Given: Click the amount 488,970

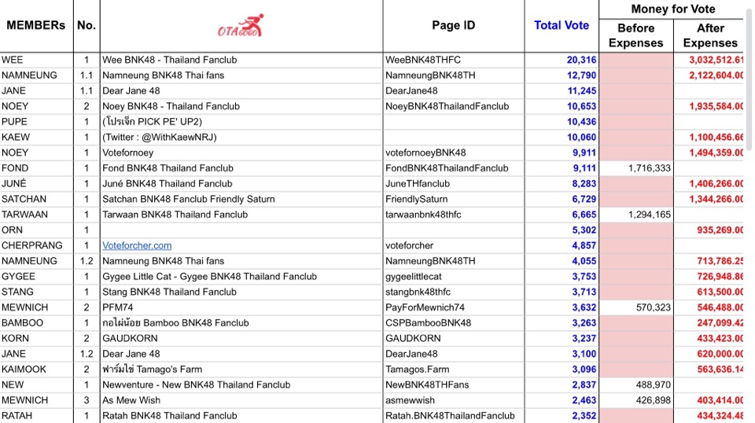Looking at the screenshot, I should click(x=653, y=385).
